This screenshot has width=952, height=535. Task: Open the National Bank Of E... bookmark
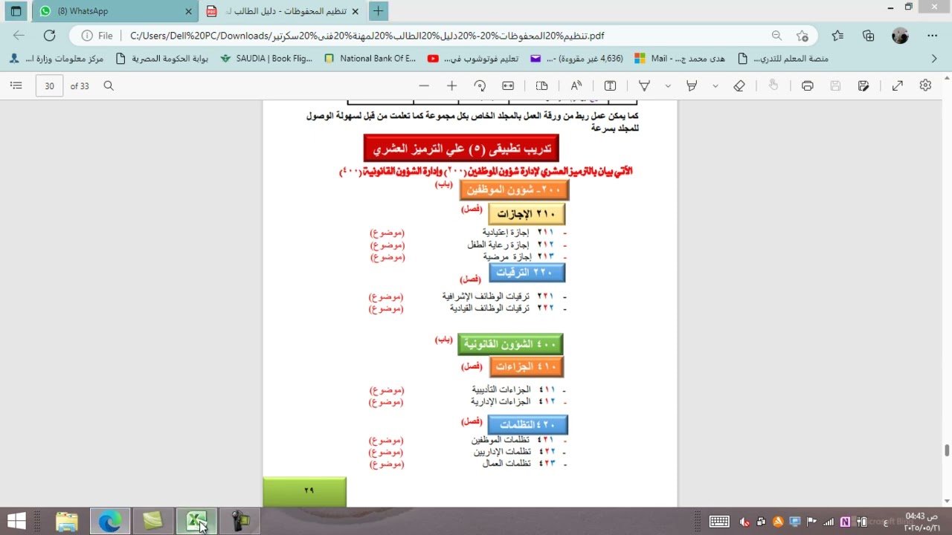pos(370,58)
